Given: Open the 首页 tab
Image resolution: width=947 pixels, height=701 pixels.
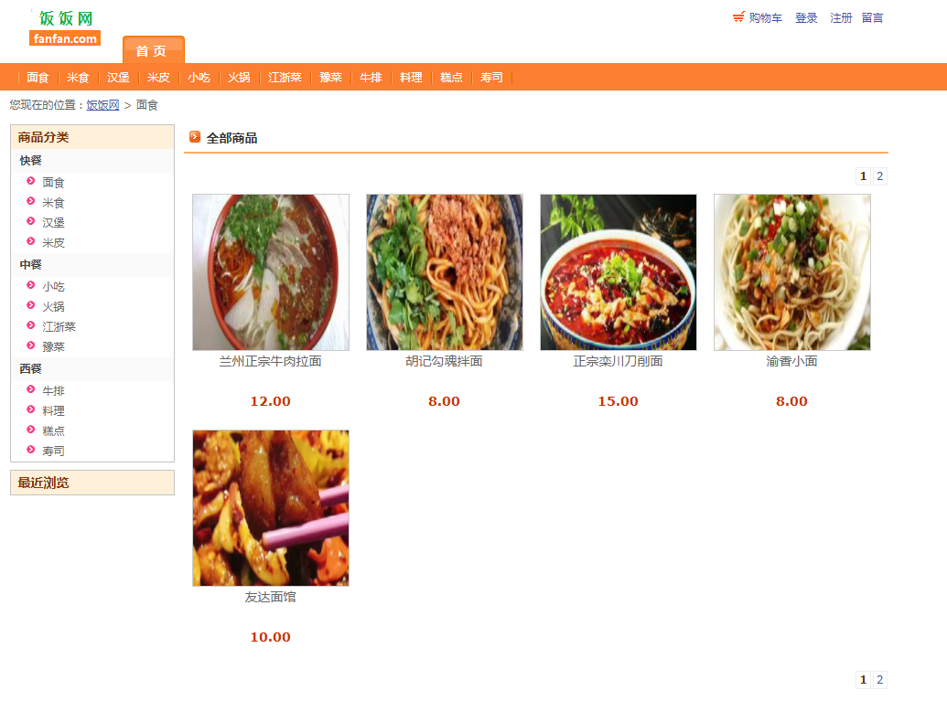Looking at the screenshot, I should point(154,50).
